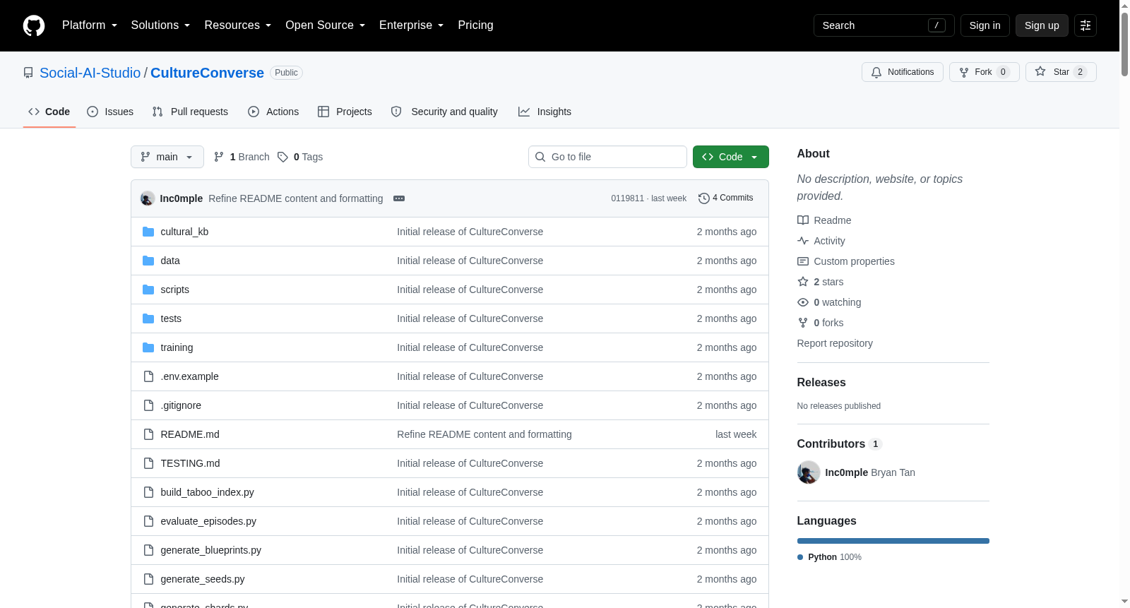The image size is (1130, 608).
Task: Click the repository icon beside Social-AI-Studio
Action: pos(28,73)
